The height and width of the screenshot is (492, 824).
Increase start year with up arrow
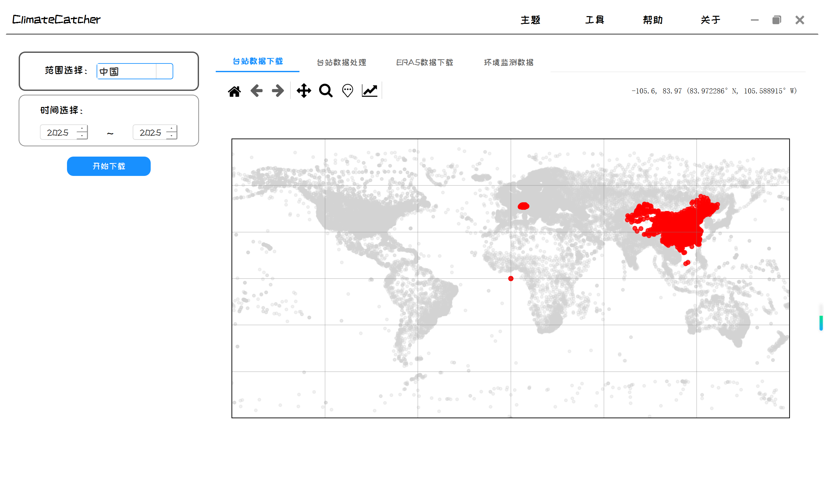click(82, 129)
